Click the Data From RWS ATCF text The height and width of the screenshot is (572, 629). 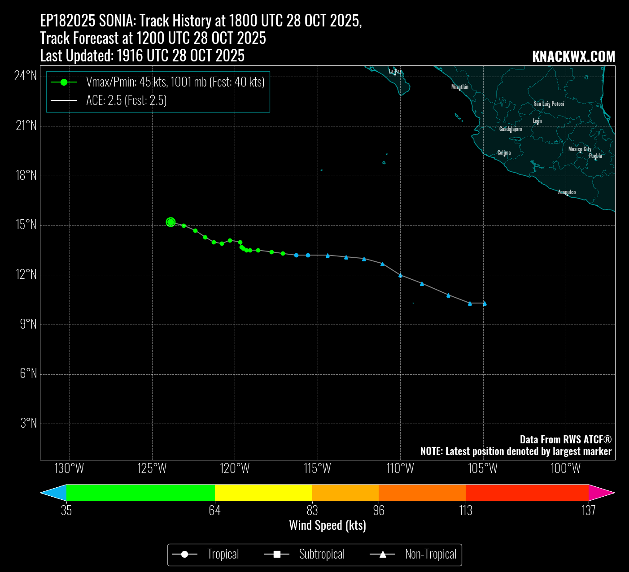565,439
